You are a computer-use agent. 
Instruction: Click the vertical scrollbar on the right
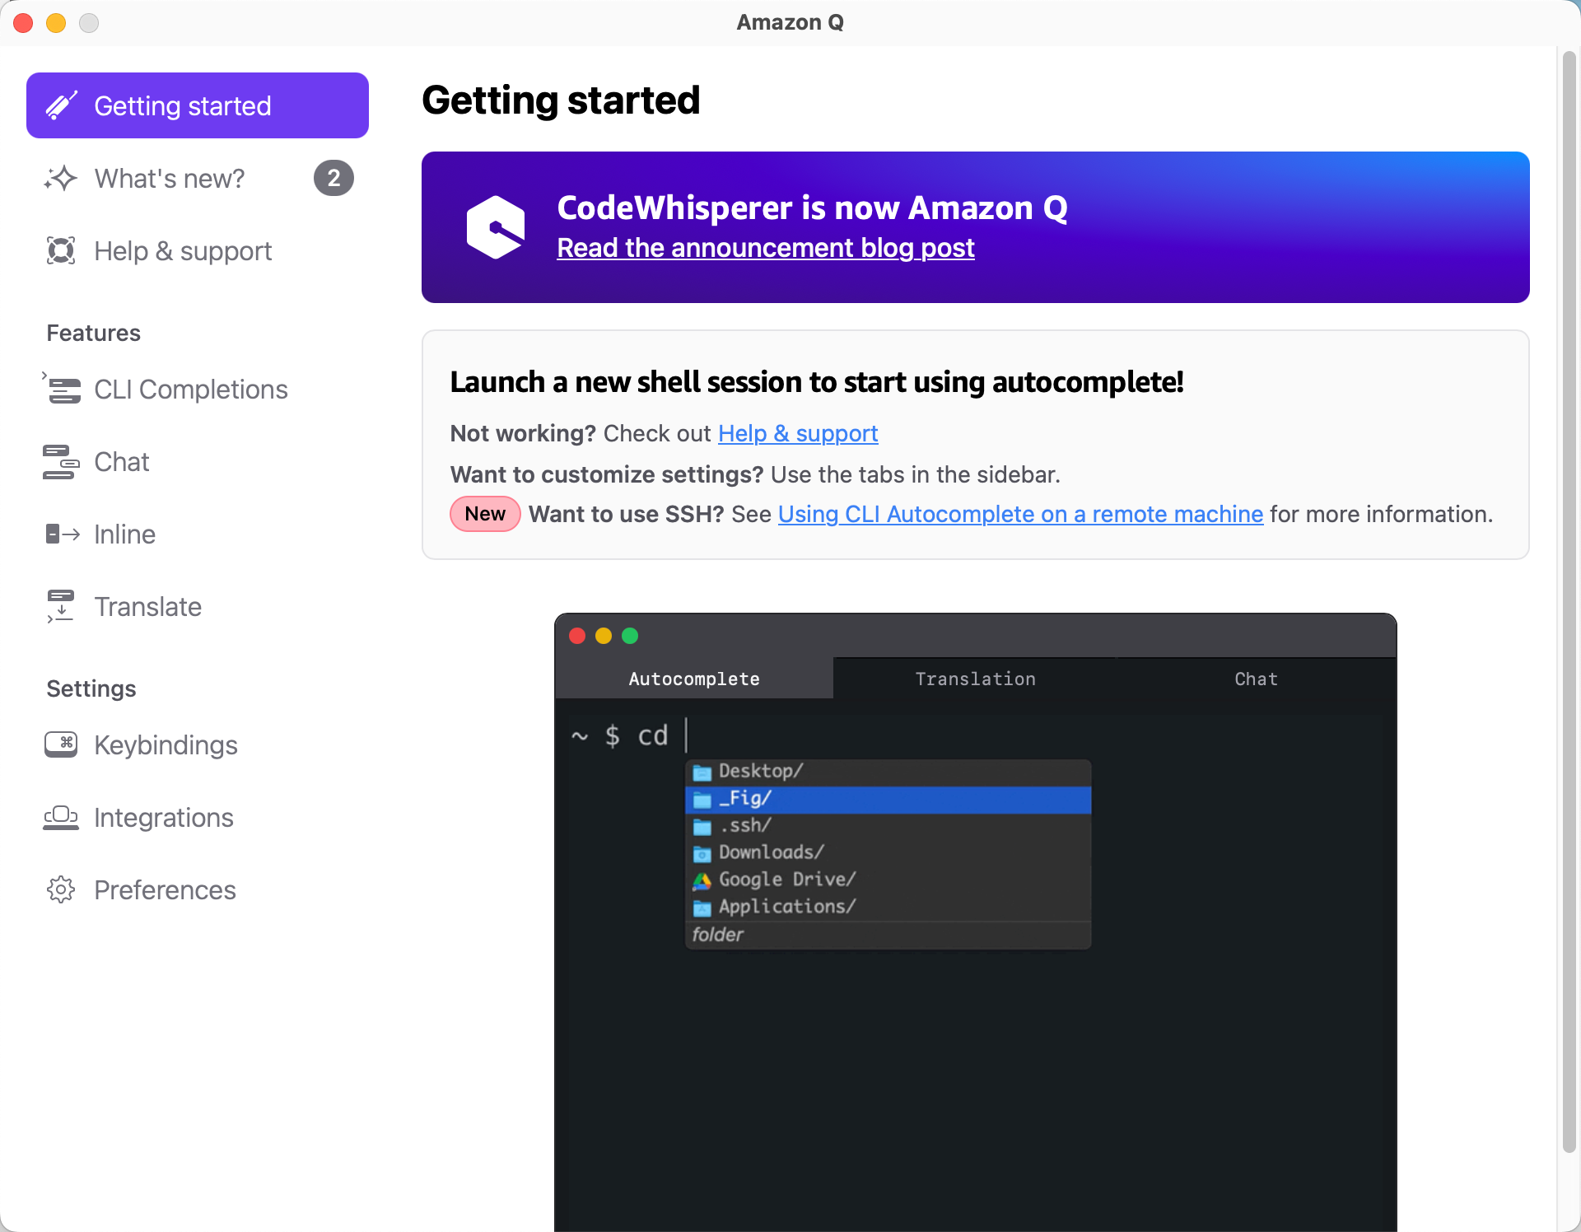pyautogui.click(x=1569, y=601)
